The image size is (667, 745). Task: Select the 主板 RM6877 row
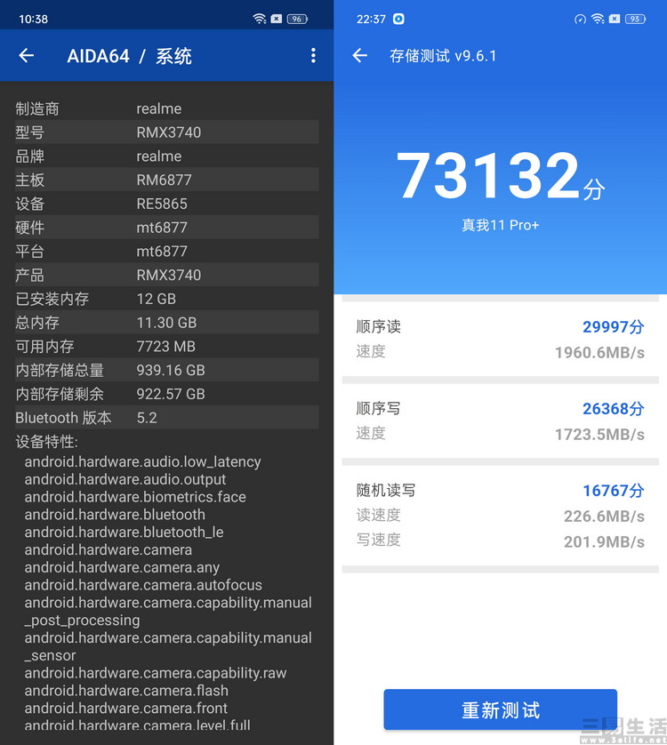(x=167, y=180)
